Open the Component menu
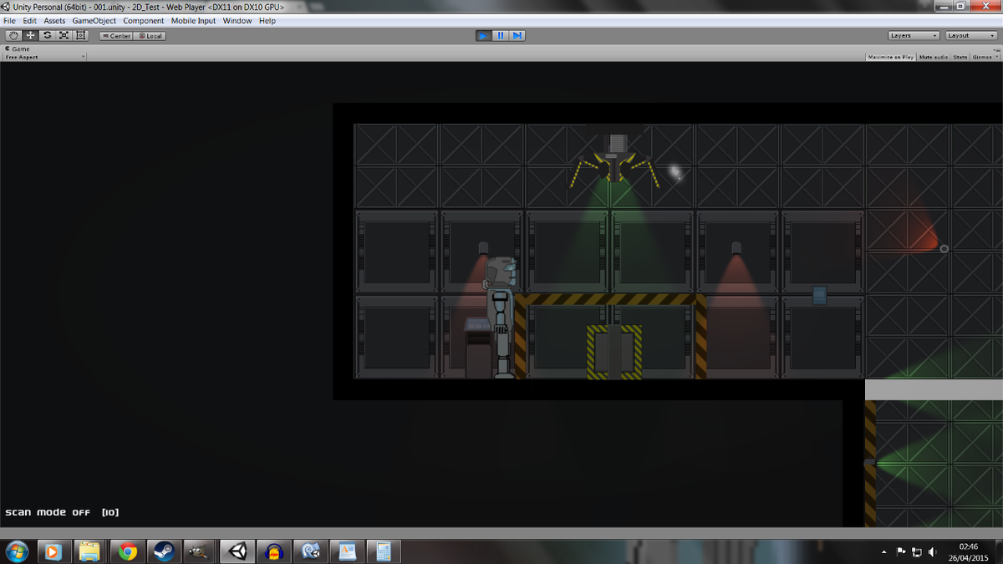Viewport: 1003px width, 564px height. [144, 21]
